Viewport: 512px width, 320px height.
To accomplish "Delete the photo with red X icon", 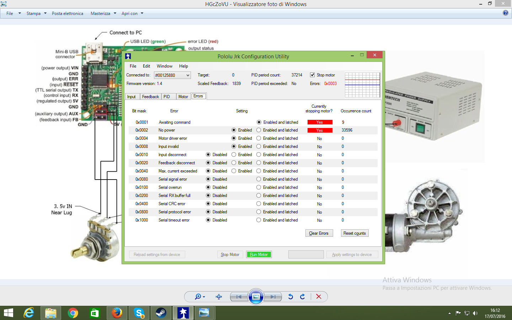I will point(319,297).
